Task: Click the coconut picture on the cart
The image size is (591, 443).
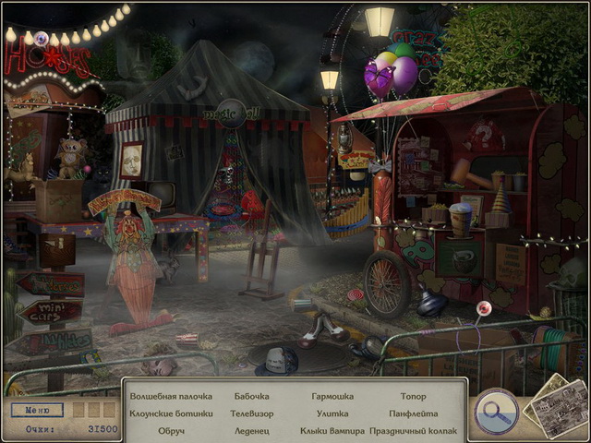Action: coord(459,257)
